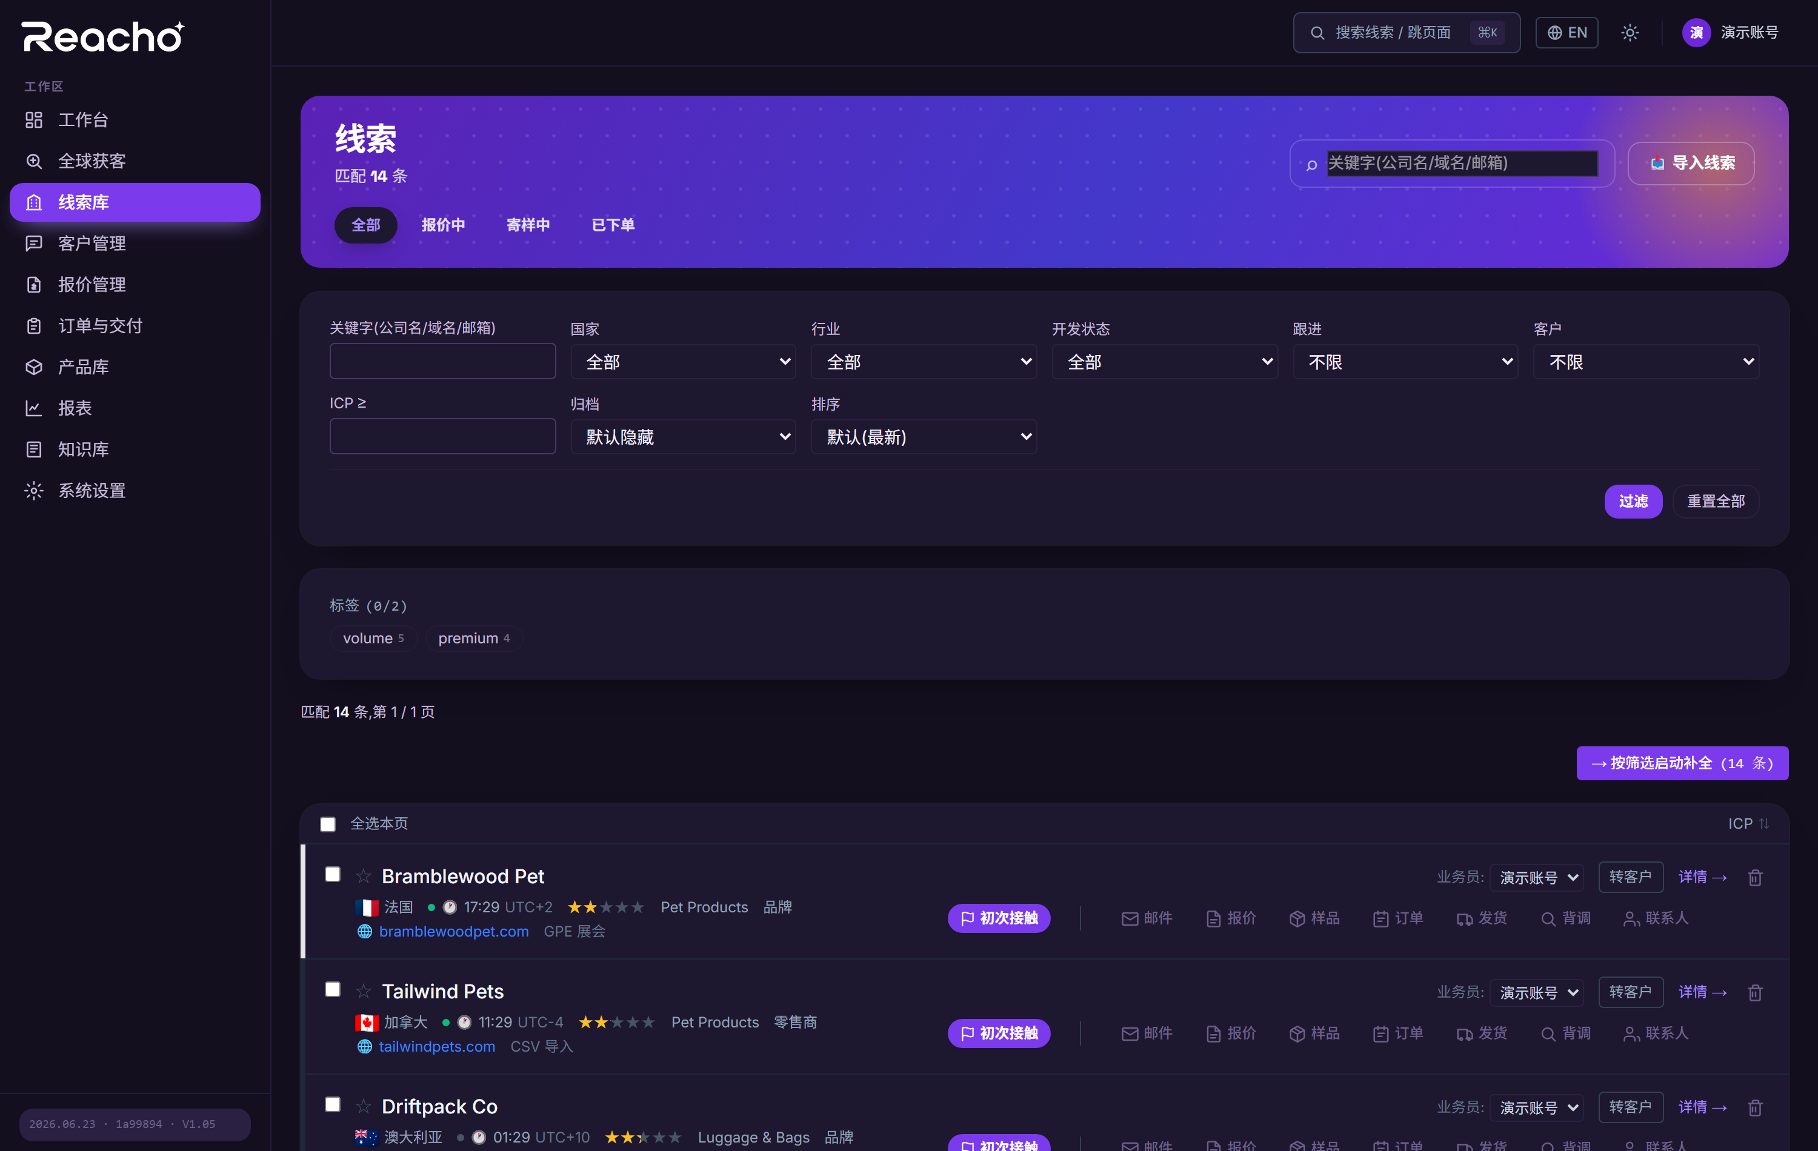Open 系统设置 settings
The height and width of the screenshot is (1151, 1818).
pos(135,491)
